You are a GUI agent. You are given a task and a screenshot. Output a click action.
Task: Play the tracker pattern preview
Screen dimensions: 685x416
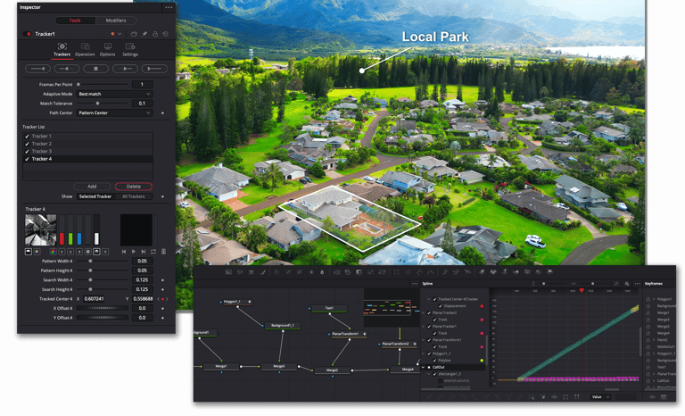134,252
